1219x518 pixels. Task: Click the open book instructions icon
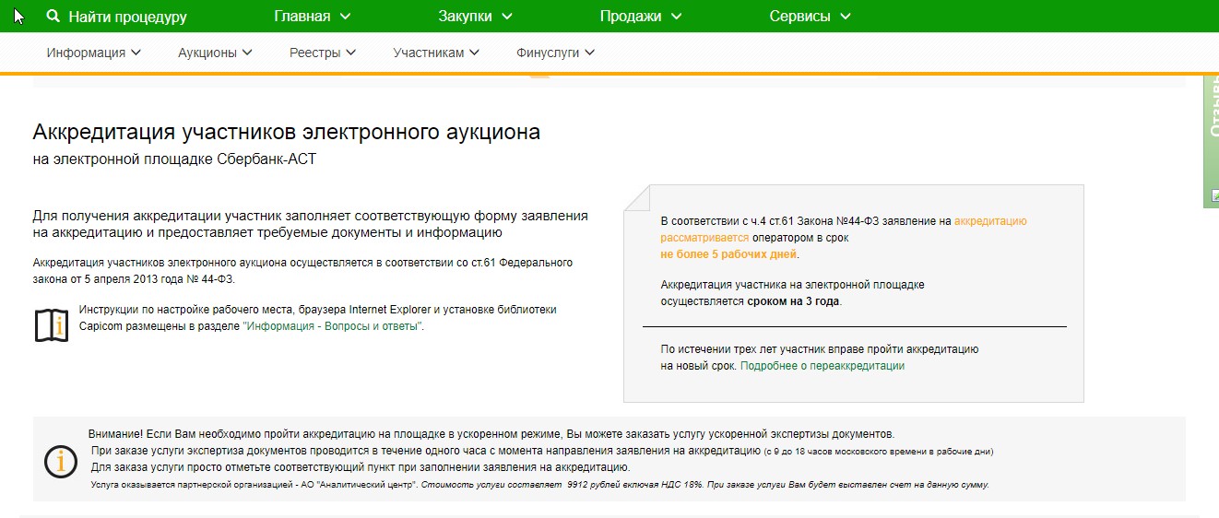[x=52, y=325]
